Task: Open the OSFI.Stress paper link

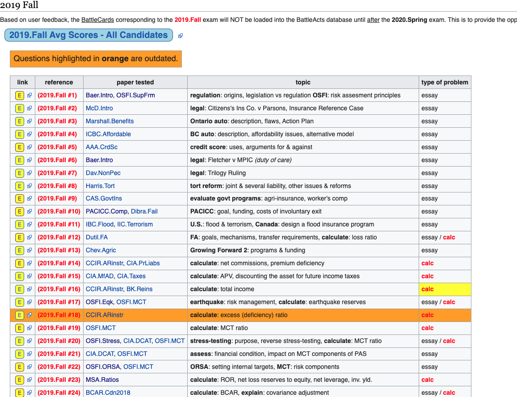Action: (102, 341)
